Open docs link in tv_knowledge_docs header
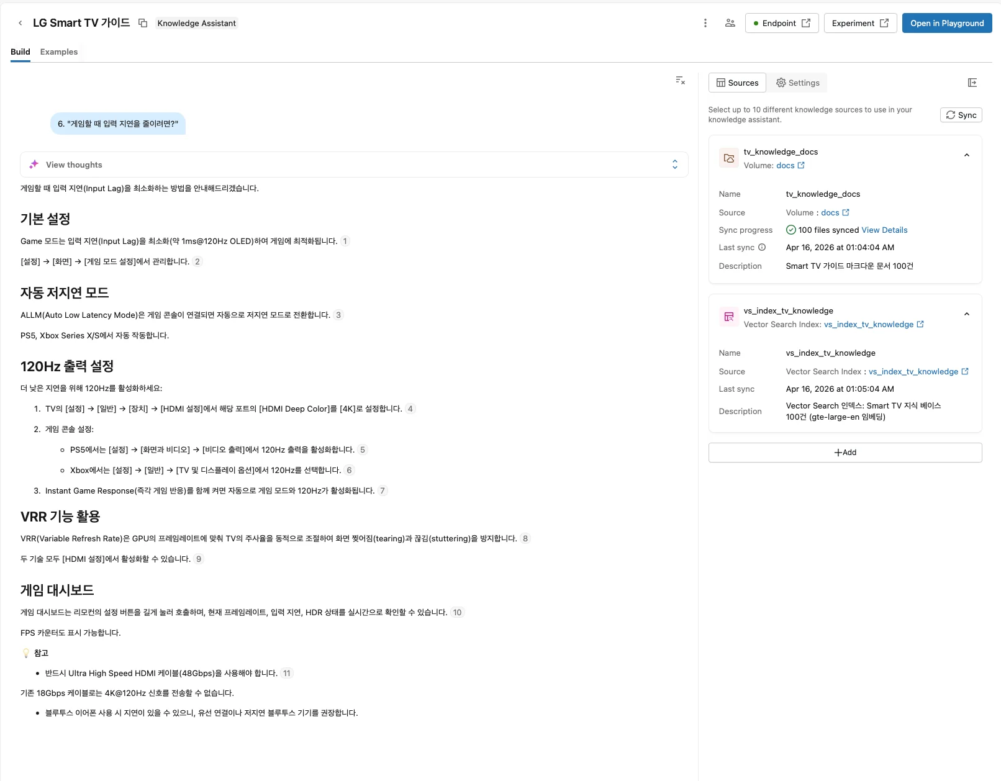 (x=785, y=165)
